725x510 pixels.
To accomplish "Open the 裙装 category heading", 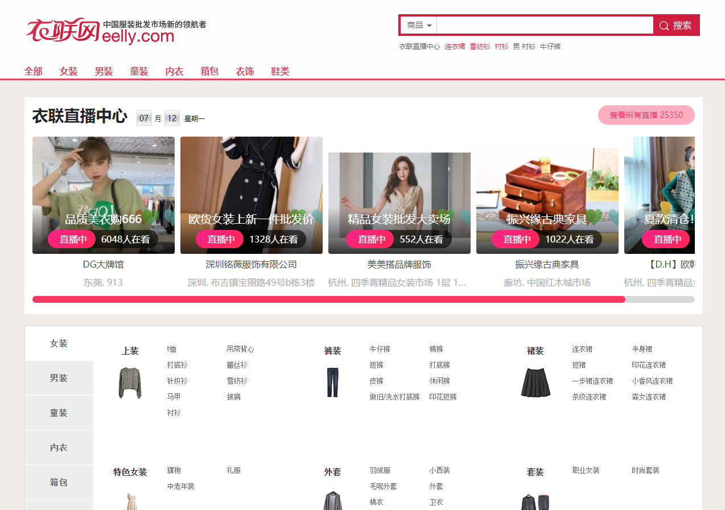I will point(535,351).
